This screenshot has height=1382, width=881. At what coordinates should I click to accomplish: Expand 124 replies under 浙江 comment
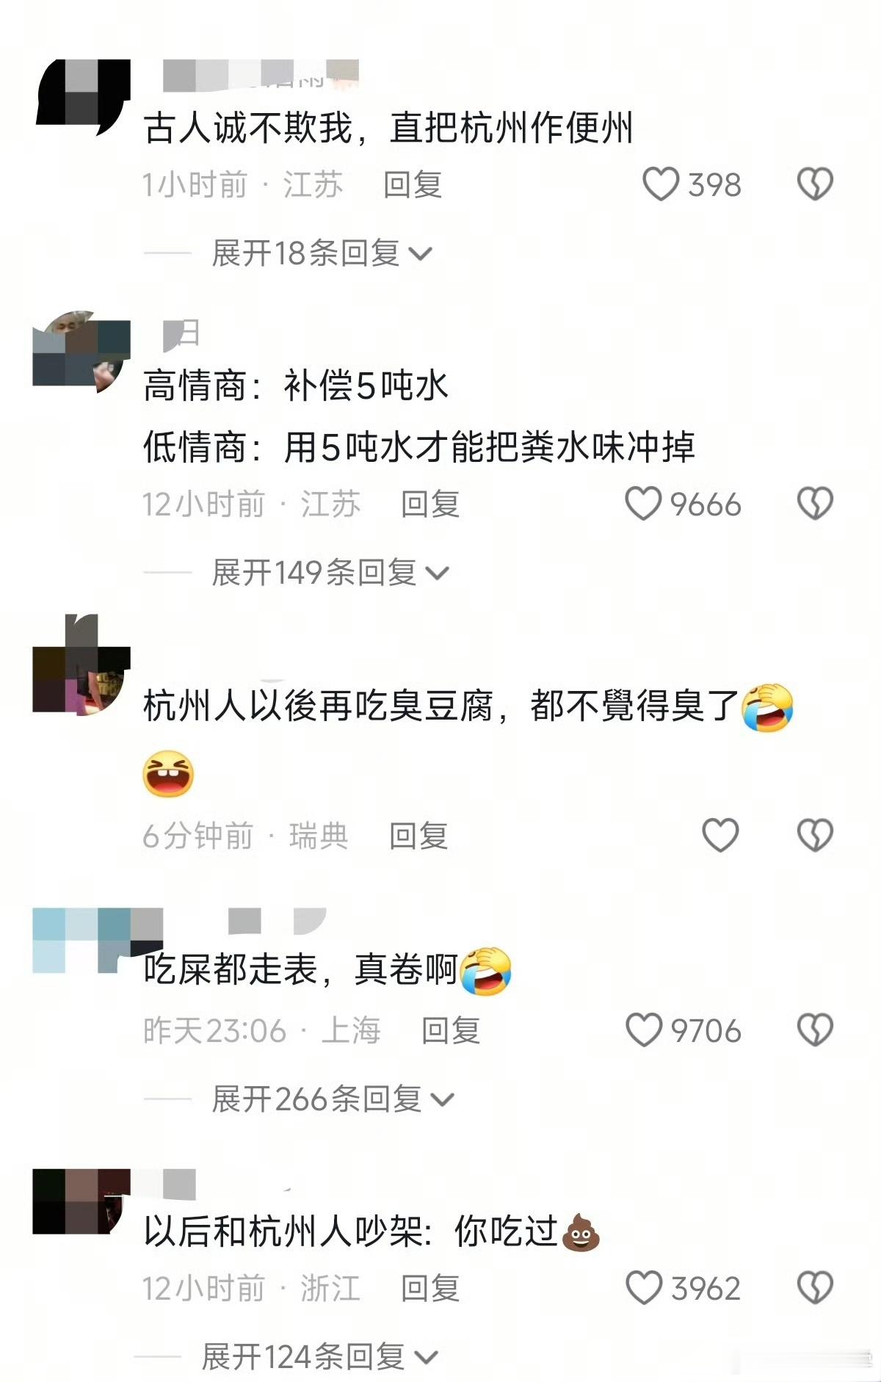click(x=320, y=1356)
